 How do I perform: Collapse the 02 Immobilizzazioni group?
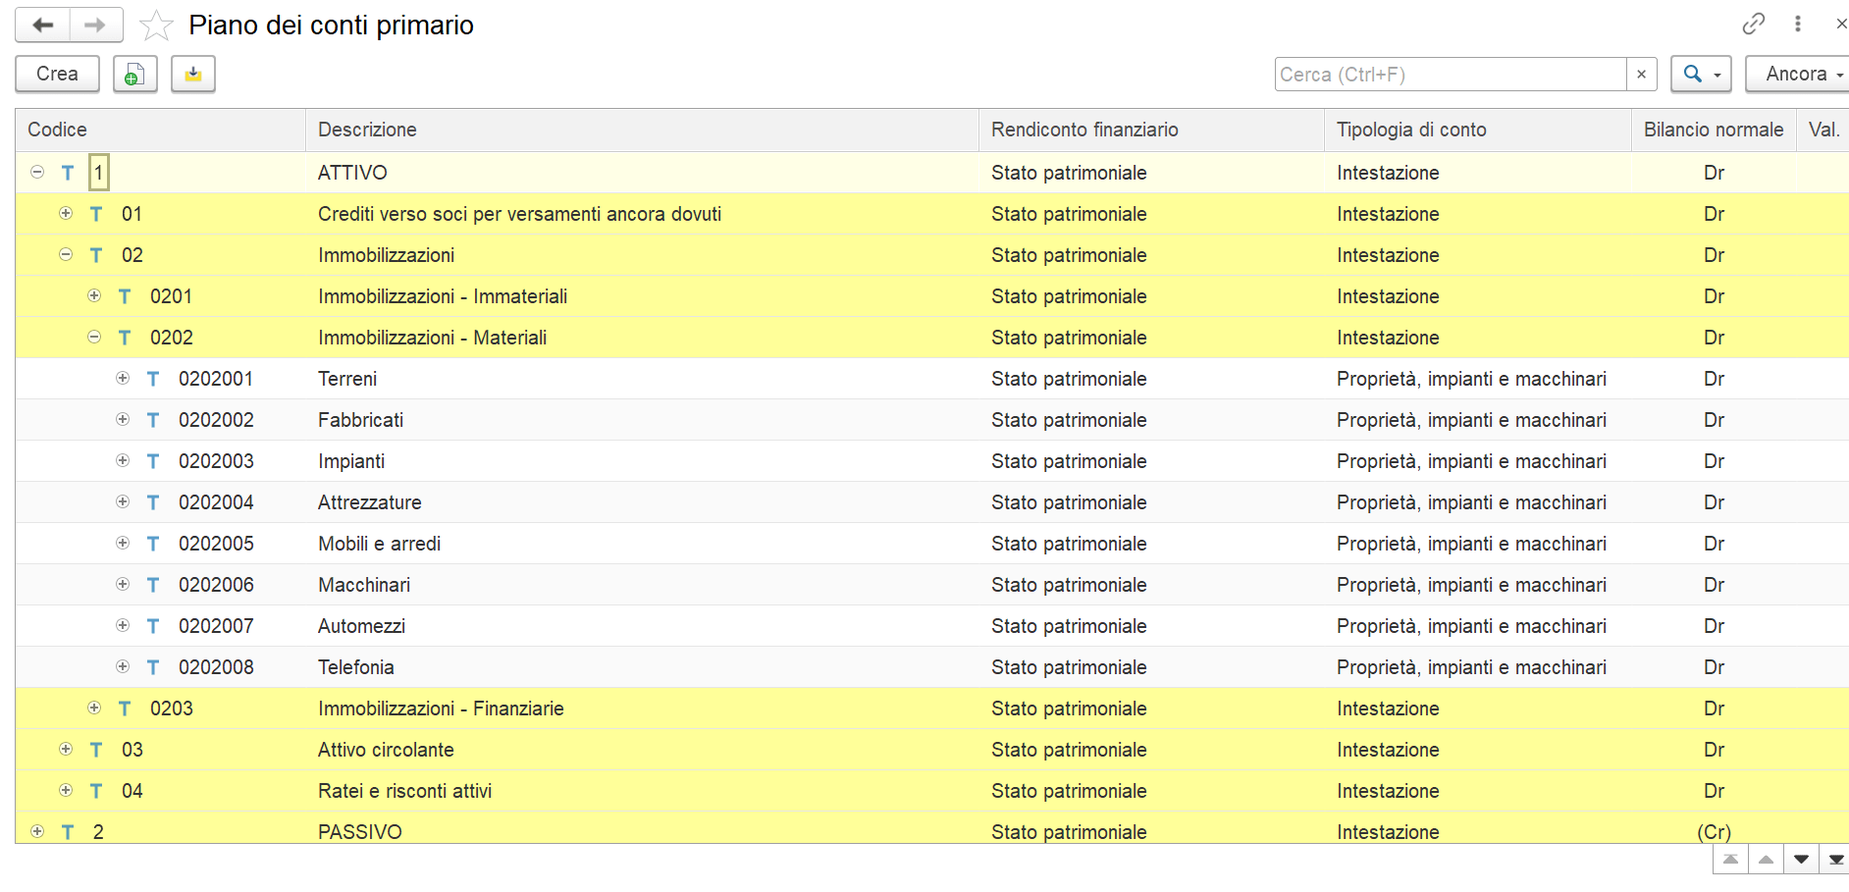[66, 254]
